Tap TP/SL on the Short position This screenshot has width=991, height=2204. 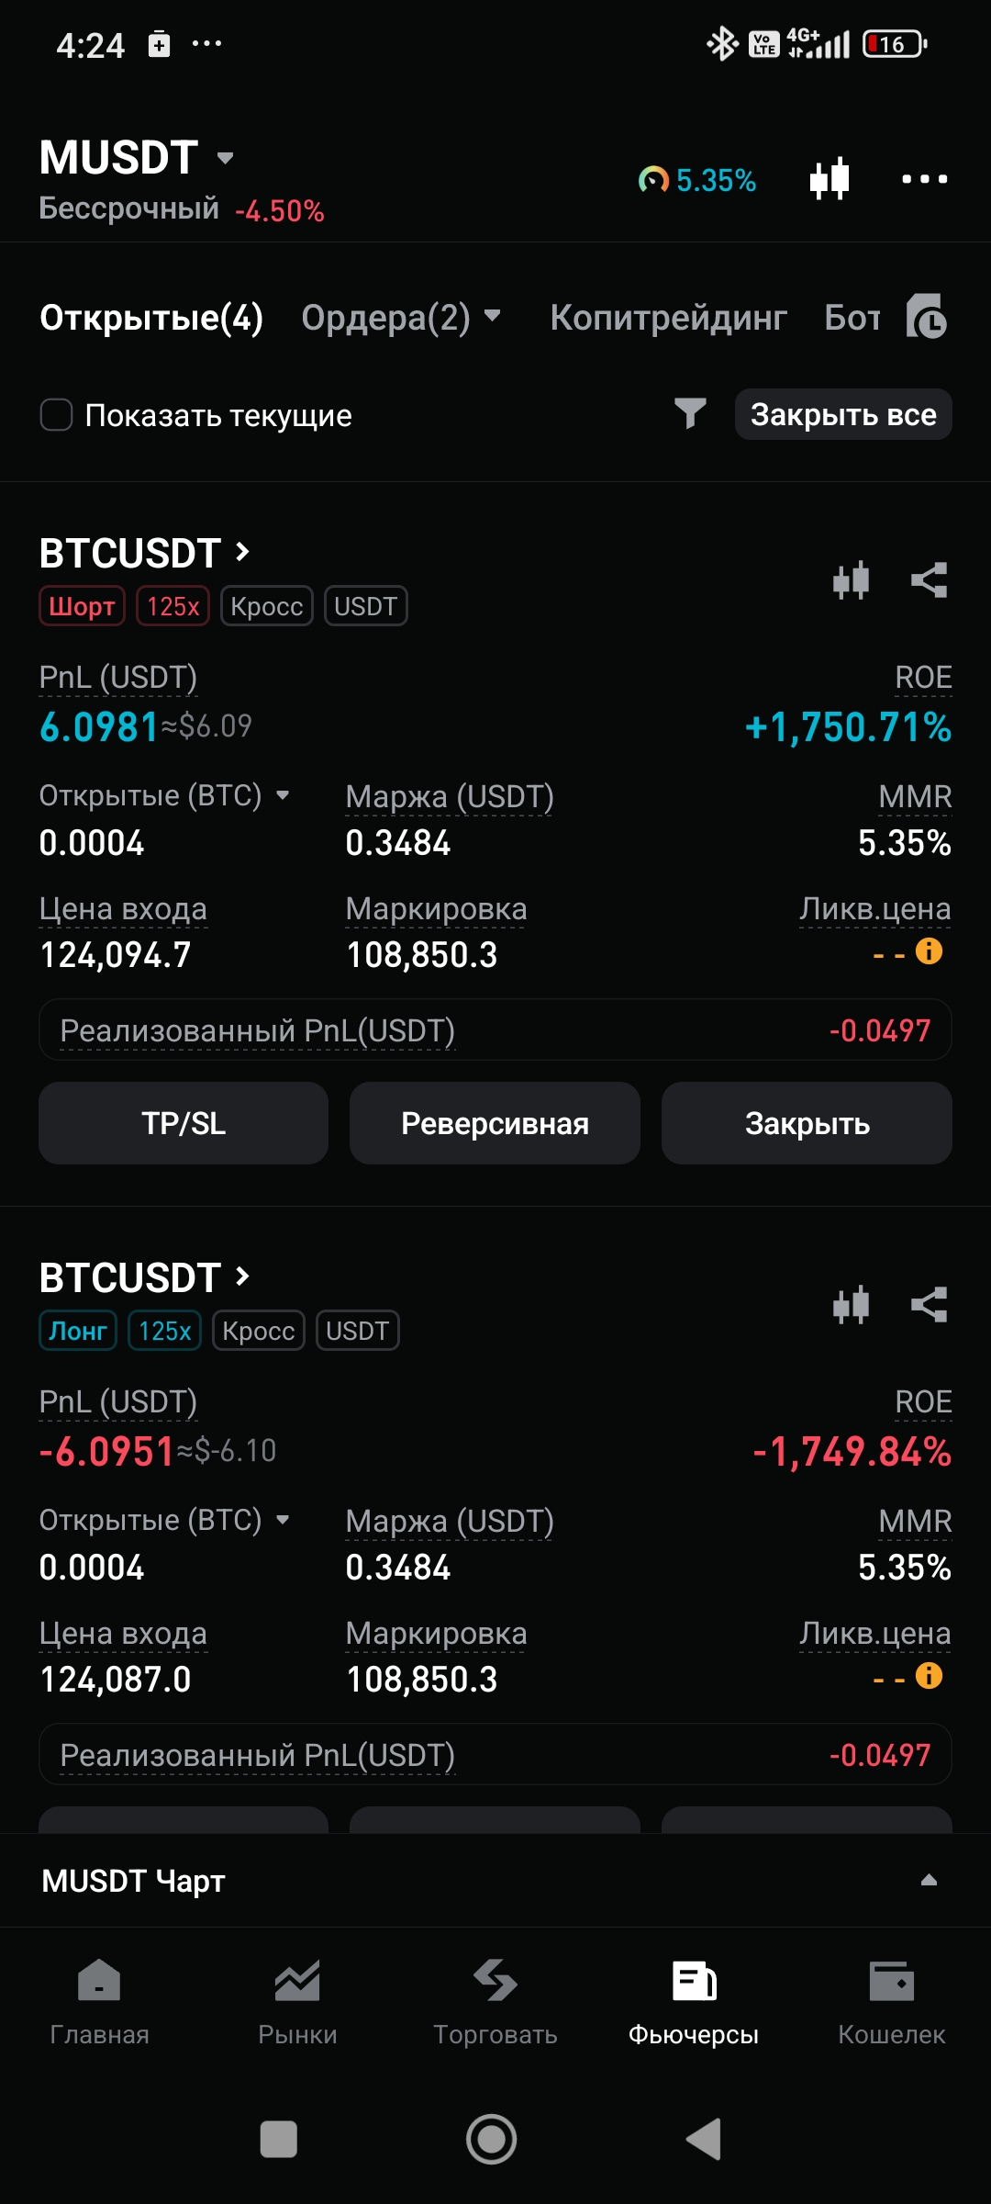[184, 1123]
